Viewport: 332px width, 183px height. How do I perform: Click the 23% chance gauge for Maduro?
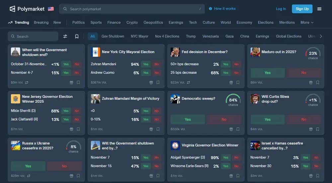313,53
